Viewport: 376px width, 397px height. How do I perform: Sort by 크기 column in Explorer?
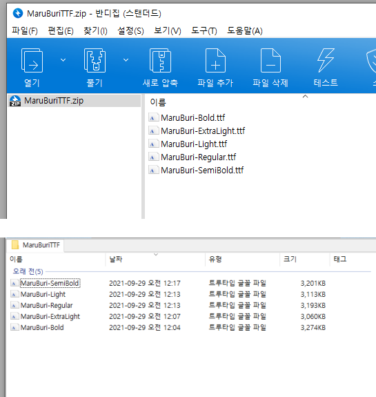[x=290, y=259]
